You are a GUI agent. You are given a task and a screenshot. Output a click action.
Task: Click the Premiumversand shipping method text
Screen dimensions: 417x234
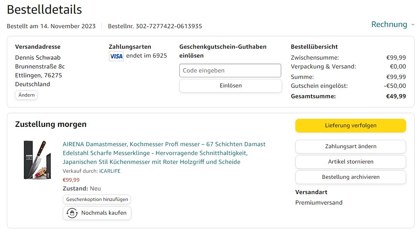coord(319,203)
